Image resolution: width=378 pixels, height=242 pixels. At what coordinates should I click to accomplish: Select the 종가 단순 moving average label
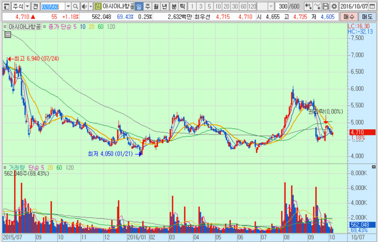63,27
